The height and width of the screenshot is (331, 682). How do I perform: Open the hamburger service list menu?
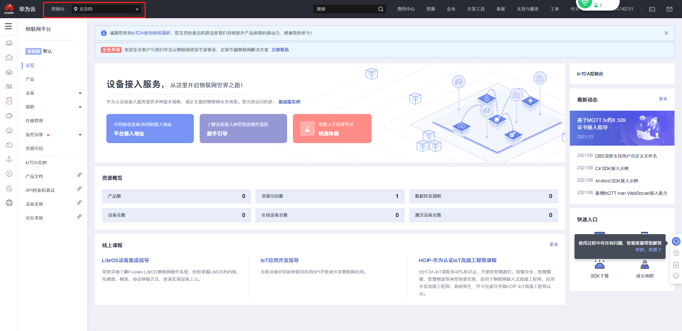click(x=8, y=26)
